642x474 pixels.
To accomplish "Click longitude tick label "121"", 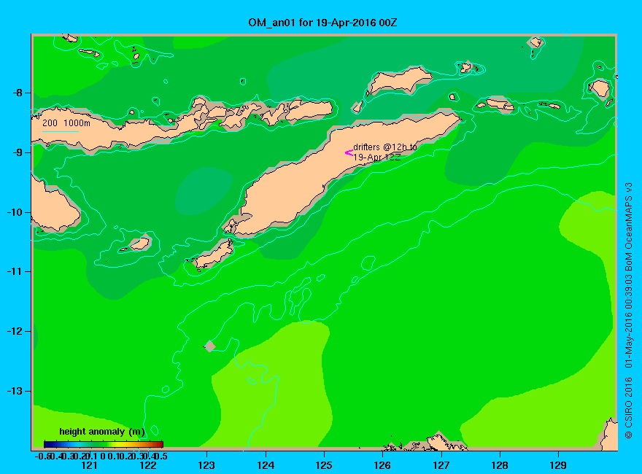I will click(89, 465).
